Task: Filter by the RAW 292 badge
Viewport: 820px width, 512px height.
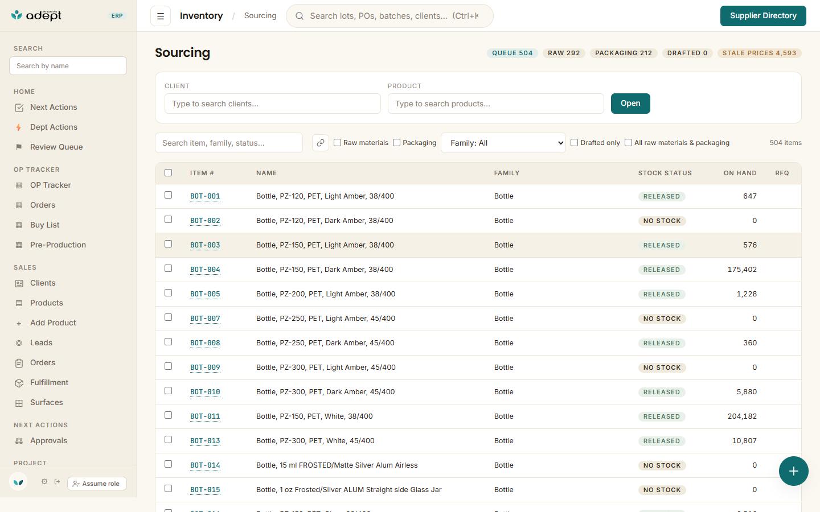Action: pos(564,53)
